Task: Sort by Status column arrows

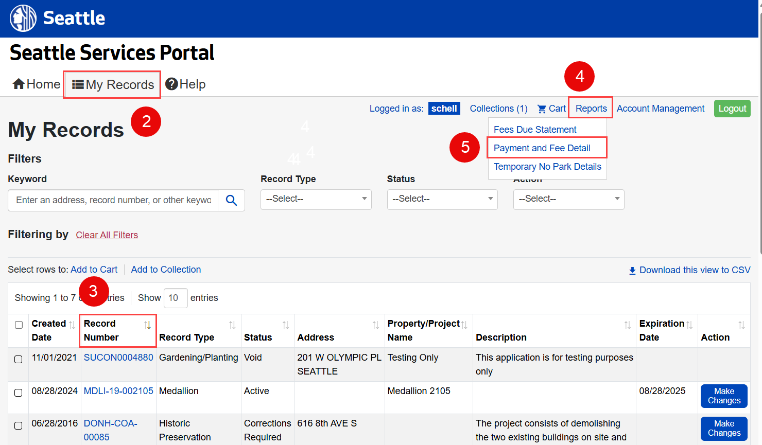Action: click(285, 325)
